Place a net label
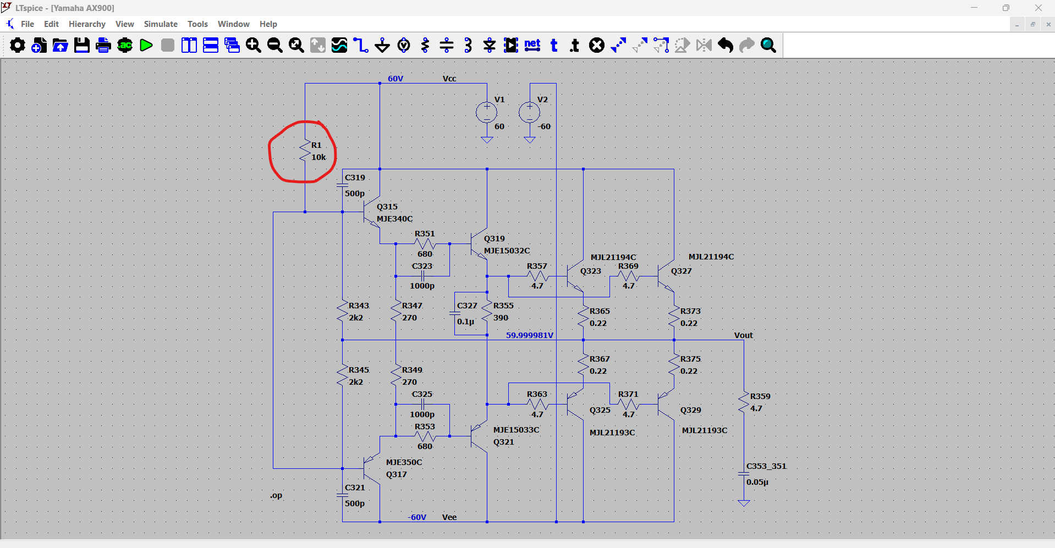1055x548 pixels. pyautogui.click(x=532, y=45)
